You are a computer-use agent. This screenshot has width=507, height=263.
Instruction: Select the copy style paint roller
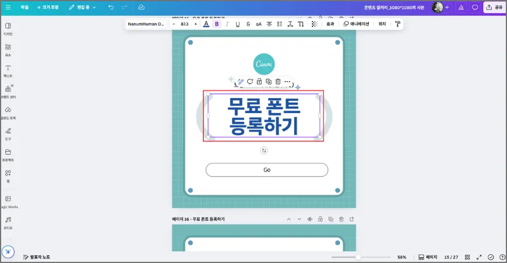coord(397,24)
